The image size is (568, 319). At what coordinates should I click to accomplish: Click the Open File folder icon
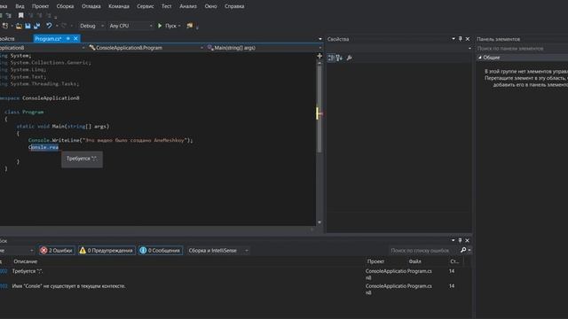19,26
